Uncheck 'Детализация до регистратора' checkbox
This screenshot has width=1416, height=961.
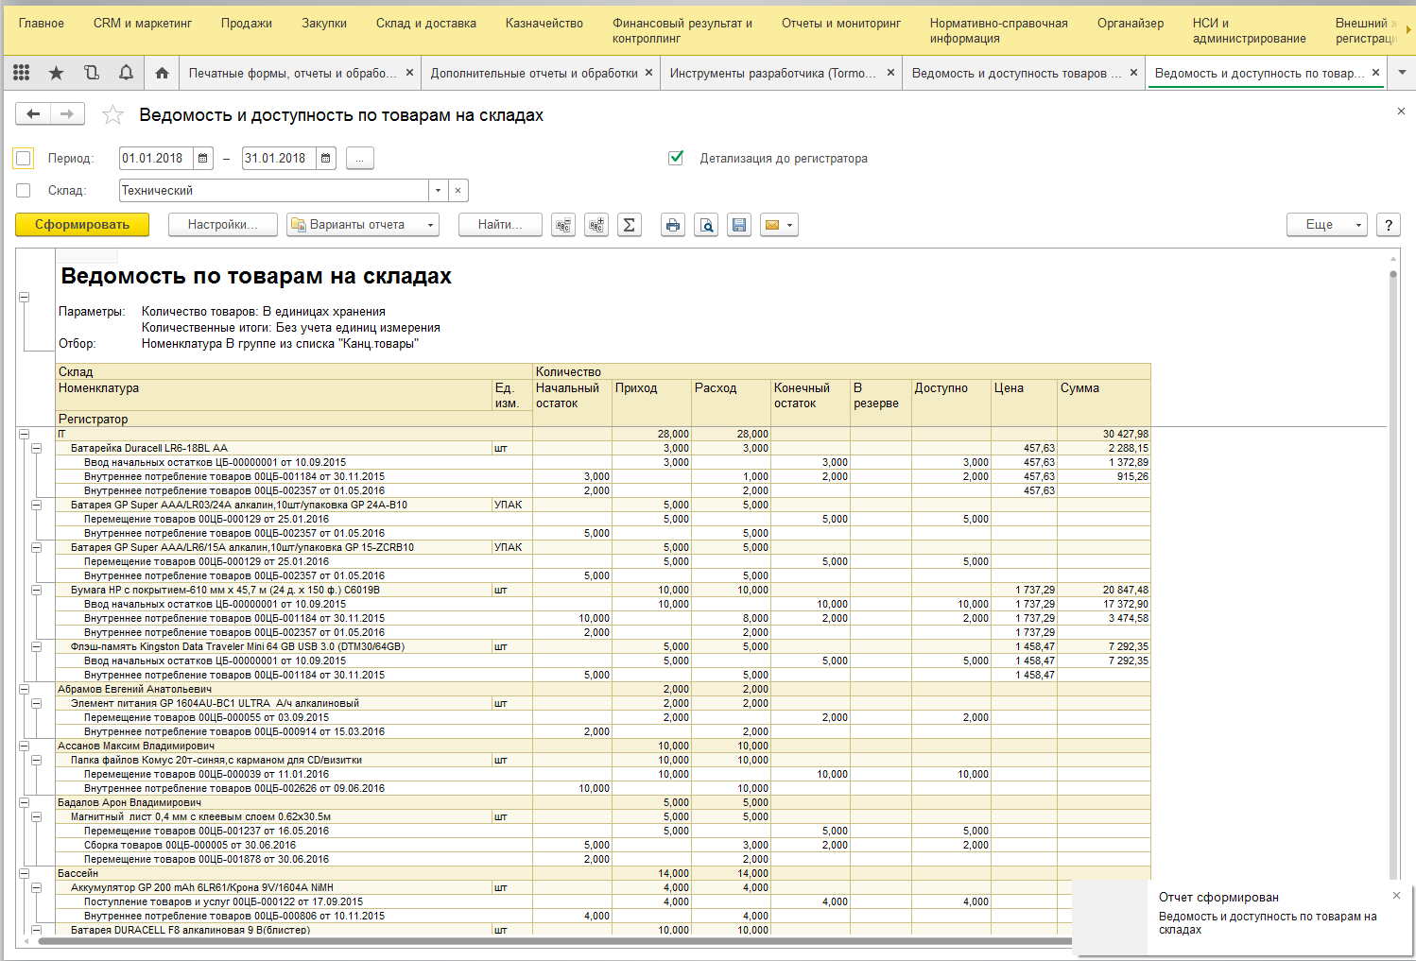pos(676,158)
